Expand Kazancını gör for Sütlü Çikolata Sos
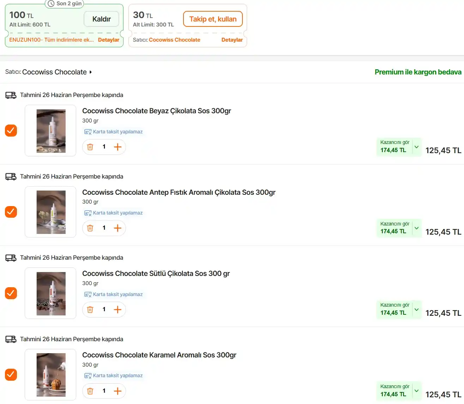 click(x=416, y=309)
